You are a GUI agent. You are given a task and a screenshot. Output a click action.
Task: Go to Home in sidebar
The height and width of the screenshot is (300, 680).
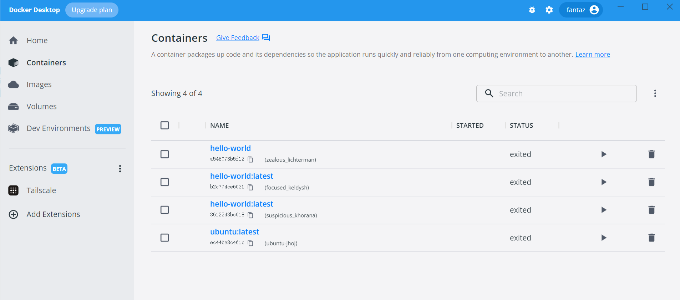[37, 41]
